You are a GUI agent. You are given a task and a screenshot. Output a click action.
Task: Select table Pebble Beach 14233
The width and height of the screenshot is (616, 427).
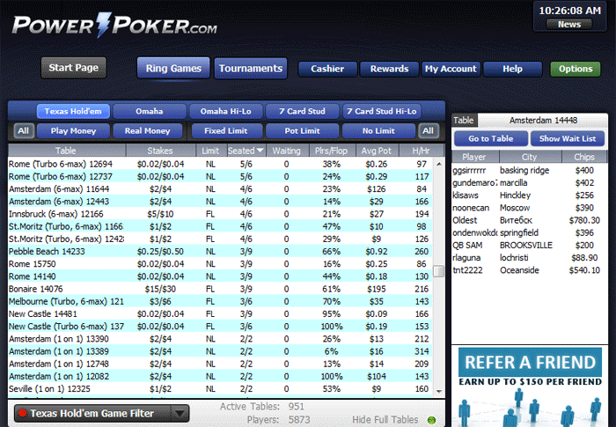coord(220,252)
